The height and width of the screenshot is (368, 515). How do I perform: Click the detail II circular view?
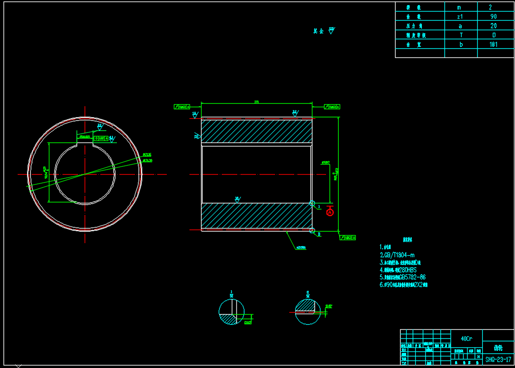308,312
